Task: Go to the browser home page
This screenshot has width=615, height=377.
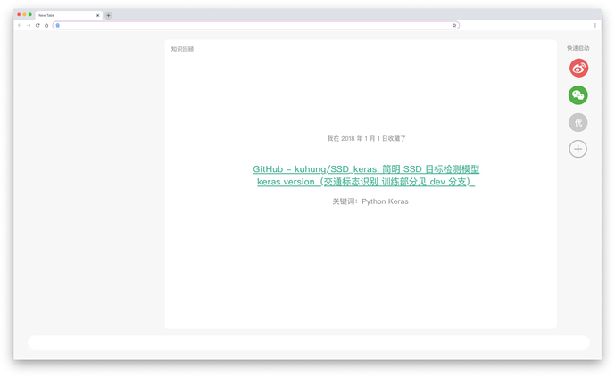Action: tap(46, 25)
